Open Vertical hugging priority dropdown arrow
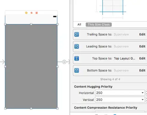The height and width of the screenshot is (115, 147). click(x=143, y=100)
